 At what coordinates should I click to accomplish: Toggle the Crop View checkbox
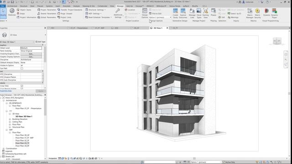[x=22, y=86]
